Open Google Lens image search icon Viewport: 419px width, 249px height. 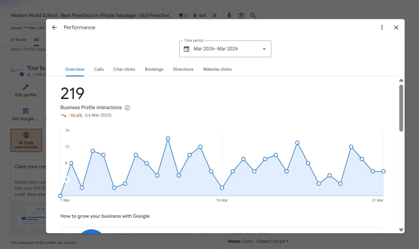241,15
